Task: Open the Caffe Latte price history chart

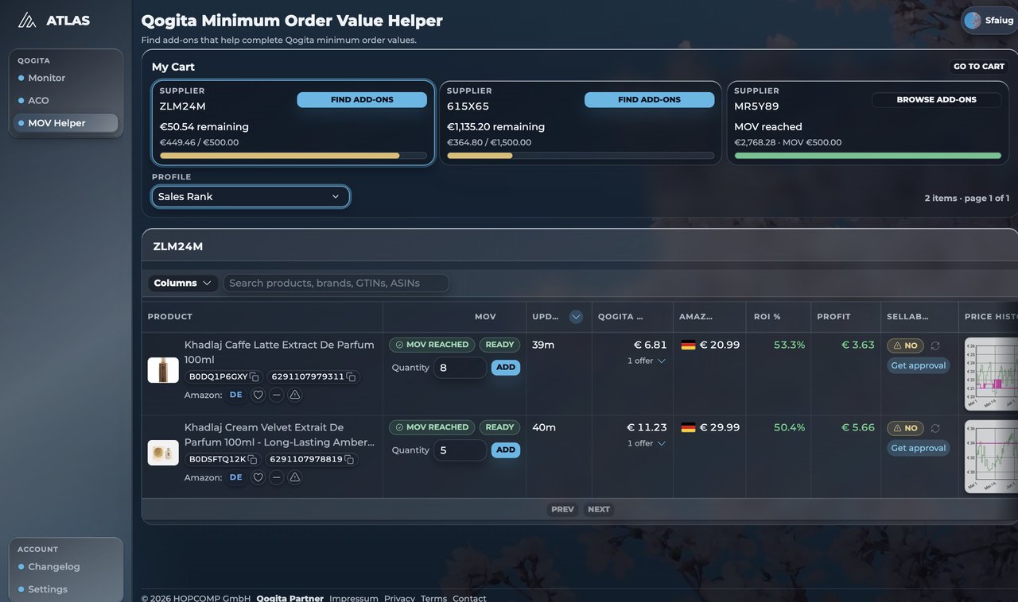Action: (991, 374)
